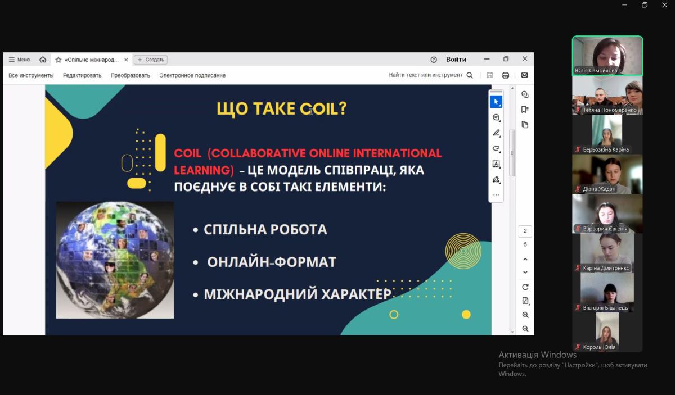This screenshot has height=395, width=675.
Task: Go to next page with down chevron
Action: click(x=525, y=273)
